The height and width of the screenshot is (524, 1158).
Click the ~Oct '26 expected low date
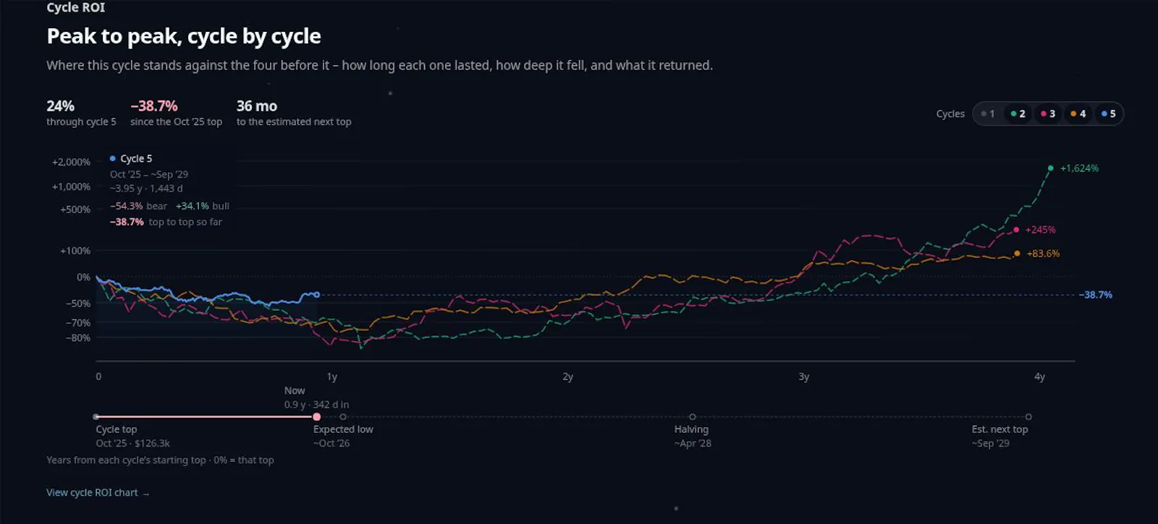(331, 443)
